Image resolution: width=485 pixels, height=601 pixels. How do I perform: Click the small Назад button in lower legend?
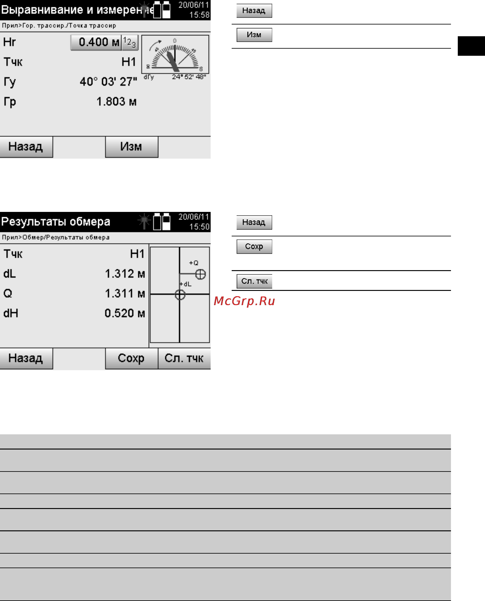[x=254, y=222]
